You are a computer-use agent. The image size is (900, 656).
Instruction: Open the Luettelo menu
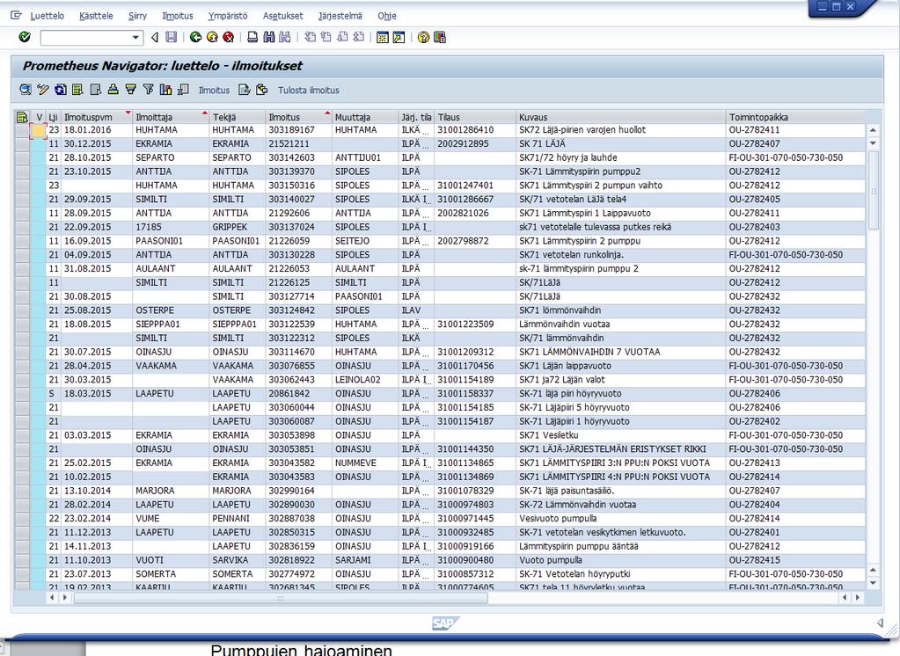tap(47, 16)
